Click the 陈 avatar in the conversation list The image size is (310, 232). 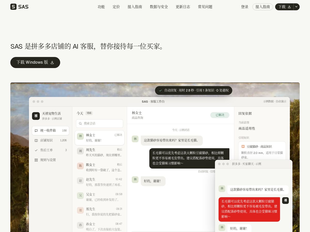pos(80,166)
